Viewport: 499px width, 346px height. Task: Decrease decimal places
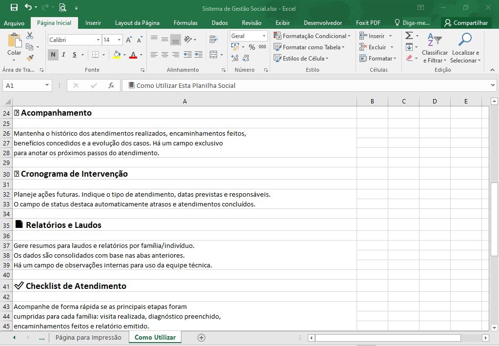tap(246, 58)
